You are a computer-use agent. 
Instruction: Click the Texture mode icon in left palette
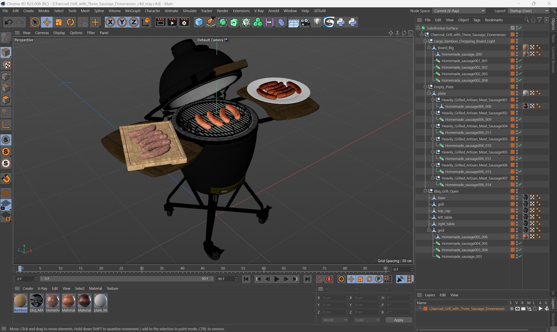pos(6,64)
